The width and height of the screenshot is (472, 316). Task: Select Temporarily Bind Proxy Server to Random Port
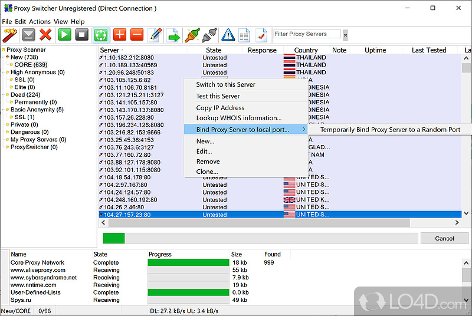pyautogui.click(x=390, y=130)
